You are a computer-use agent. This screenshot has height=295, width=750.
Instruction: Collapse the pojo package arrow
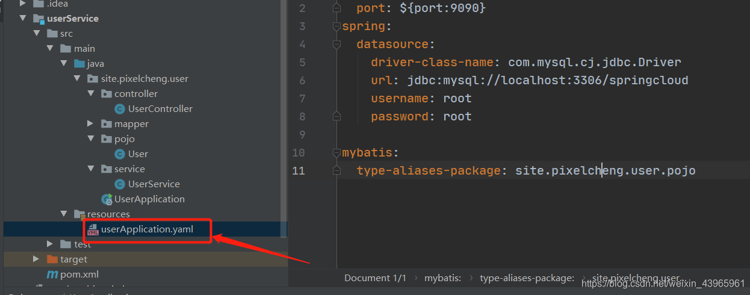click(90, 138)
